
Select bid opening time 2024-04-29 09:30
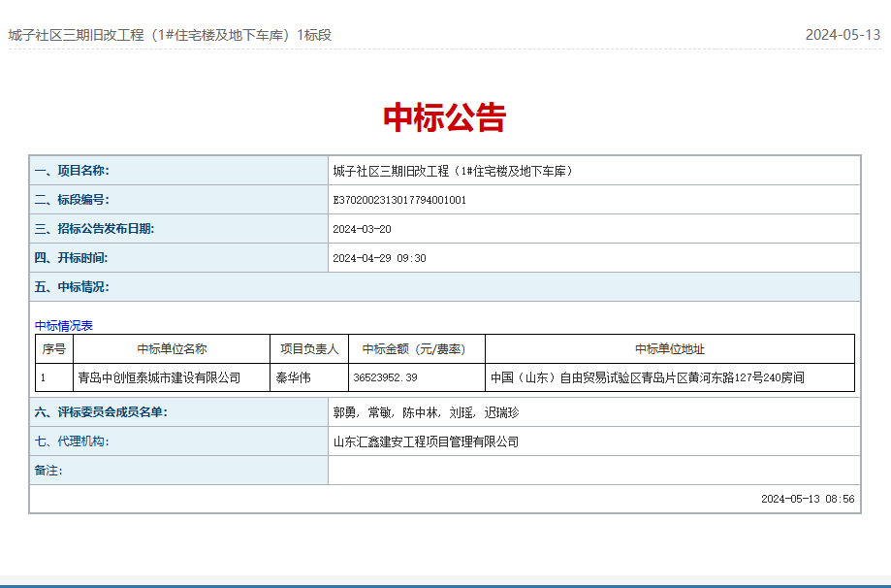(380, 258)
